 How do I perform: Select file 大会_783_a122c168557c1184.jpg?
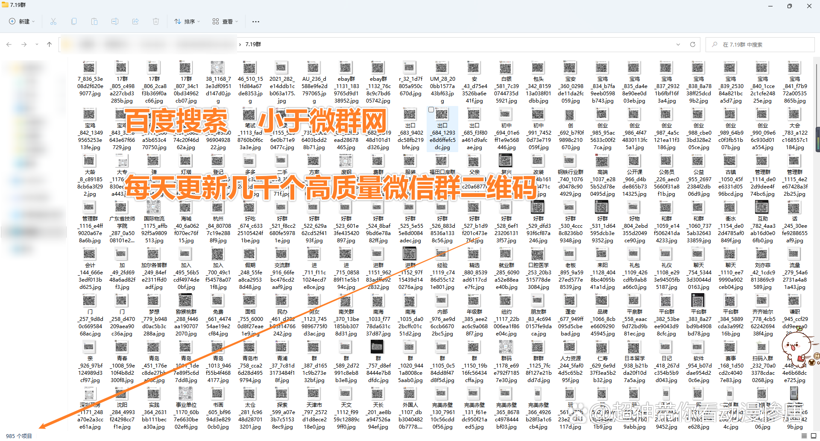(x=795, y=129)
